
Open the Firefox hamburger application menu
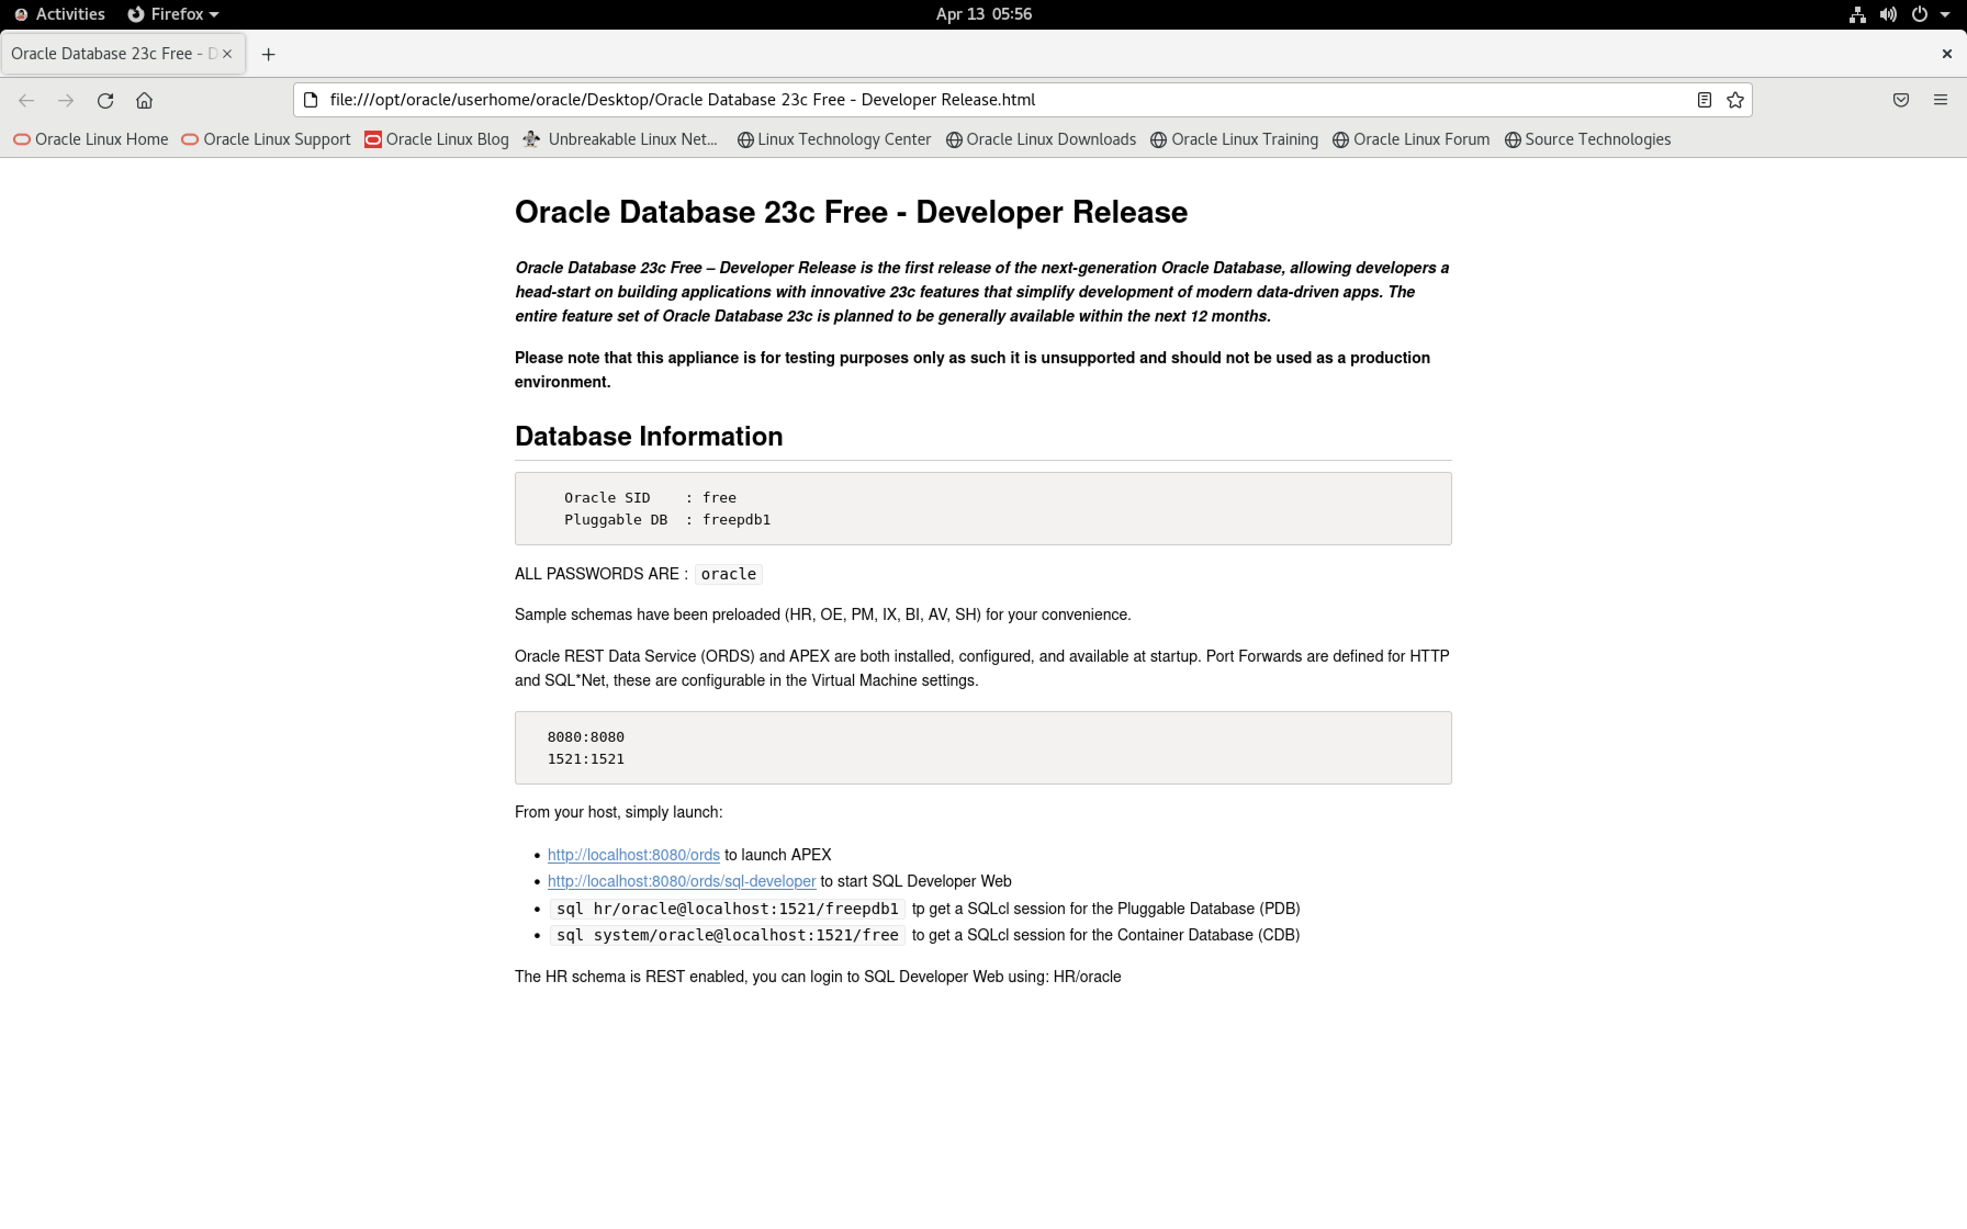[x=1940, y=100]
